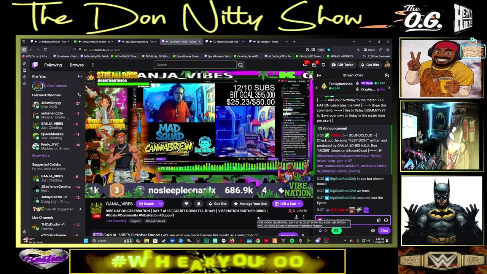Expand See All Suggested

57,209
